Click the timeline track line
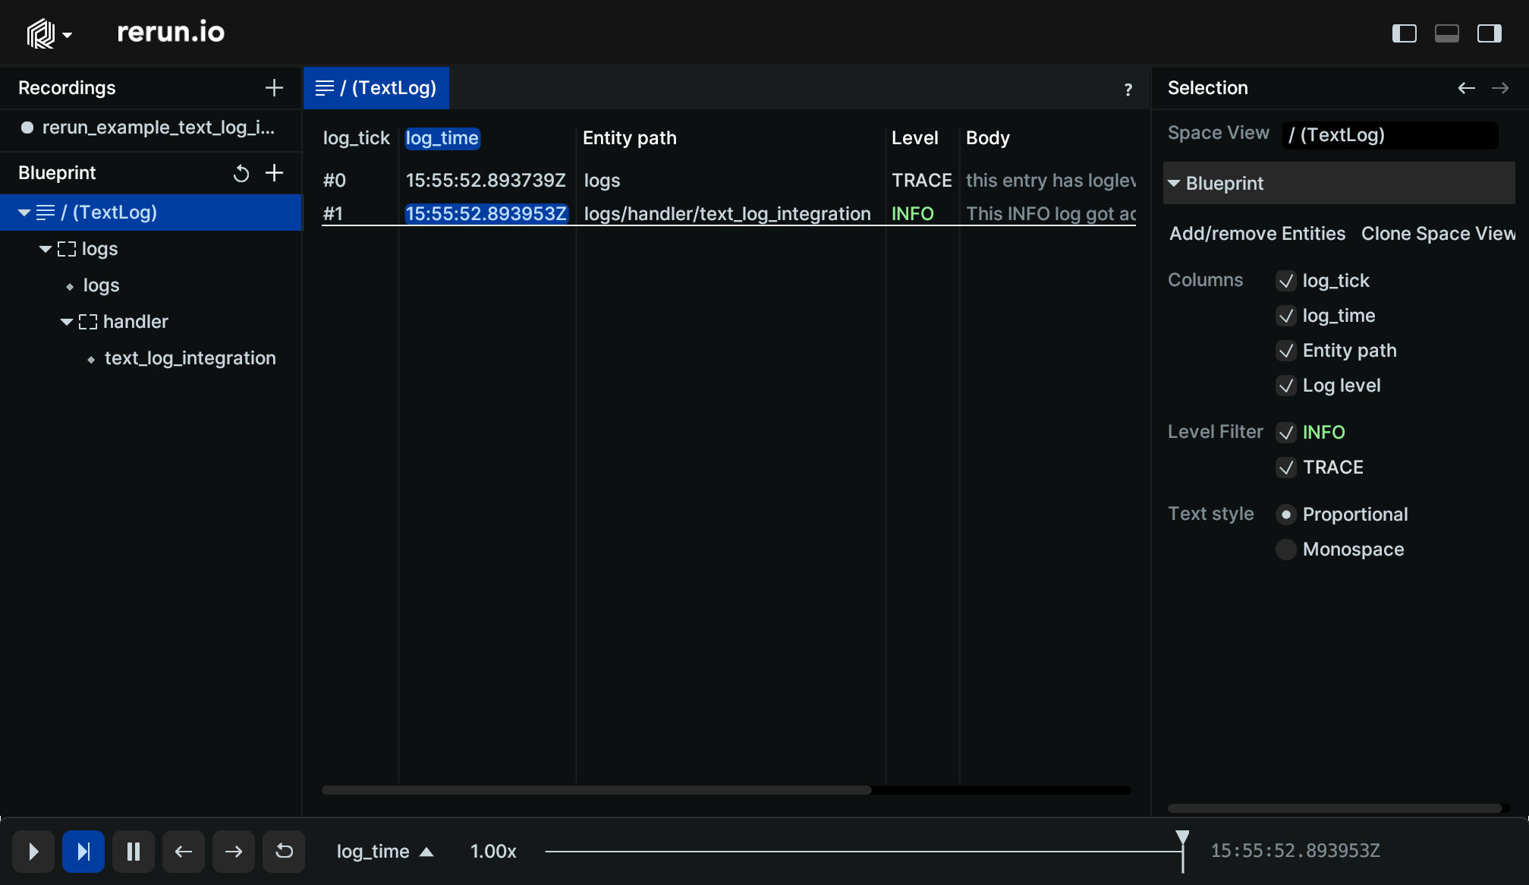This screenshot has height=885, width=1529. (864, 852)
